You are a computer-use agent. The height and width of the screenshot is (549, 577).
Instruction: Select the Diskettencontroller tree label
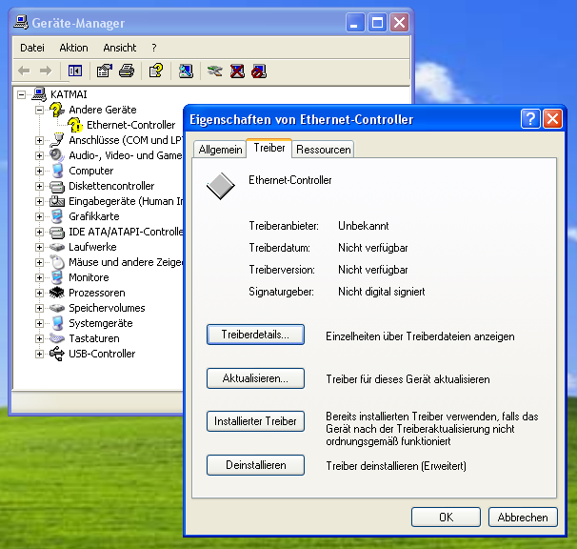pos(111,186)
